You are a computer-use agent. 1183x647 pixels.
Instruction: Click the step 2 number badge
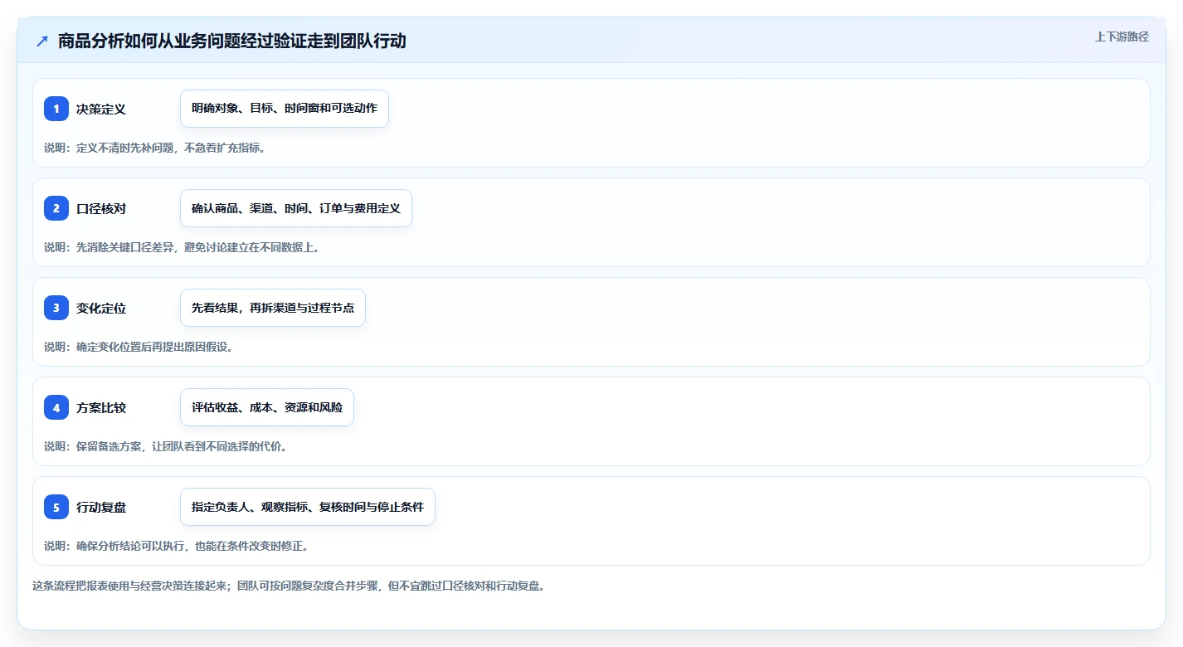pyautogui.click(x=56, y=208)
